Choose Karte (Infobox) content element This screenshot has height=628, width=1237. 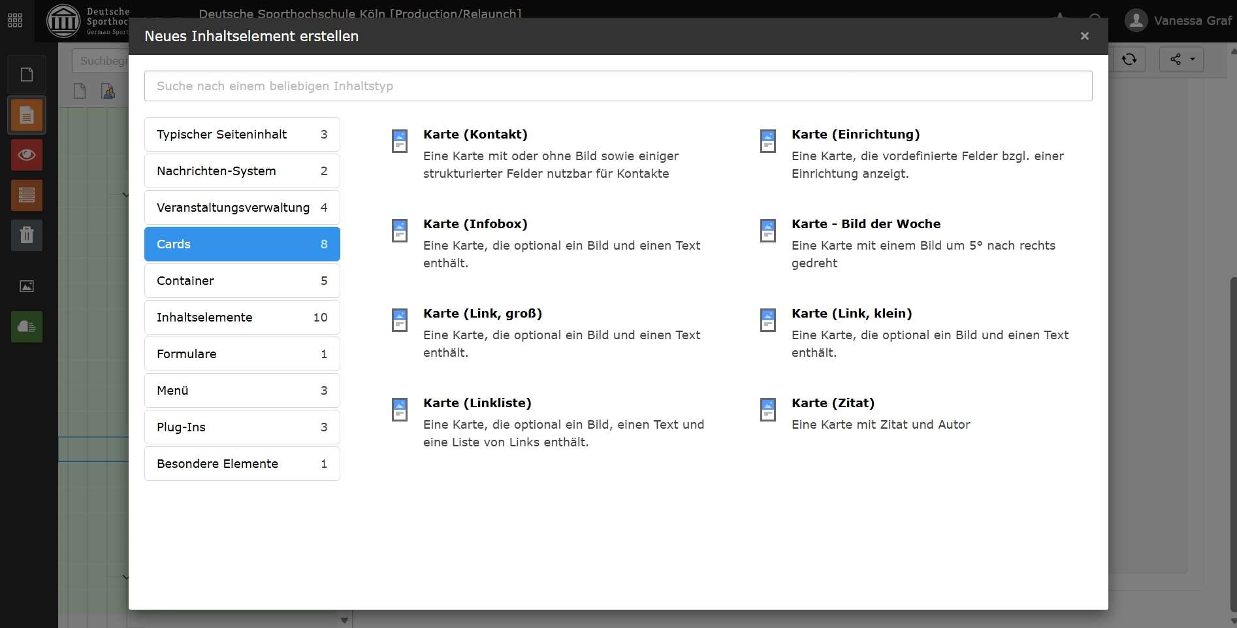coord(475,224)
